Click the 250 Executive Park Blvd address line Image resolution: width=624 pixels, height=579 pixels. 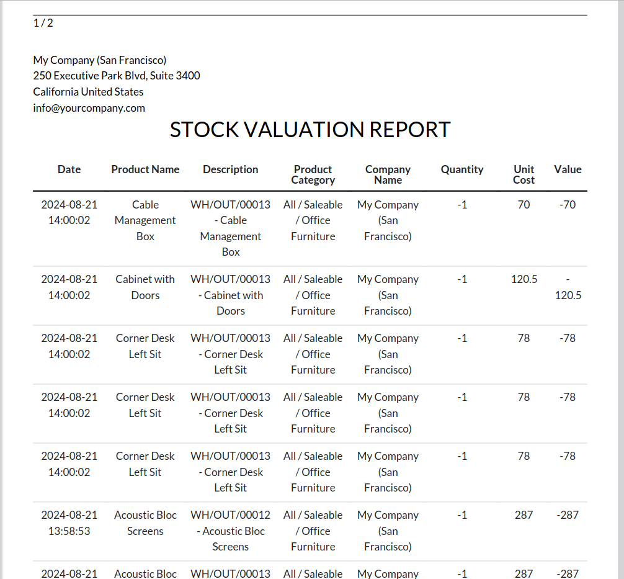[117, 76]
